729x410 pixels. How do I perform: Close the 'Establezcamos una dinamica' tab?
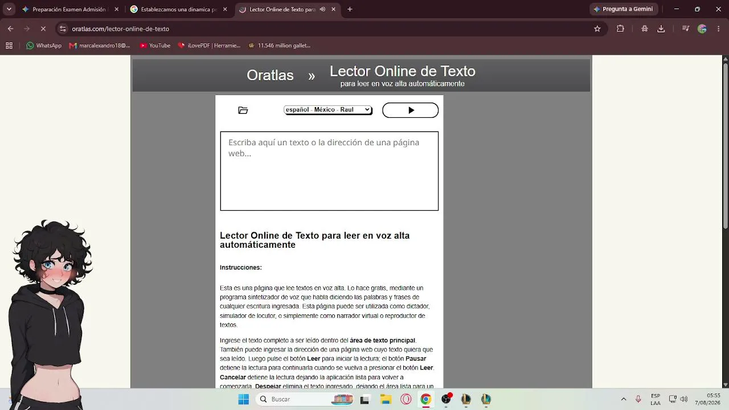tap(225, 9)
